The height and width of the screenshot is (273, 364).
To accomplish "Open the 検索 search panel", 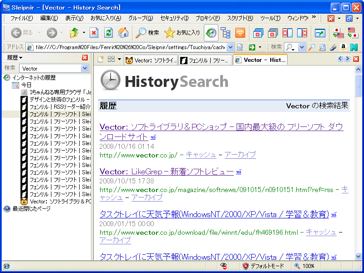I will point(147,33).
